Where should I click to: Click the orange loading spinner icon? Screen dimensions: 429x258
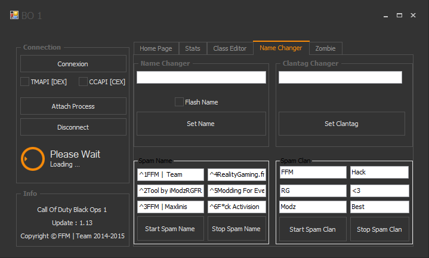33,159
